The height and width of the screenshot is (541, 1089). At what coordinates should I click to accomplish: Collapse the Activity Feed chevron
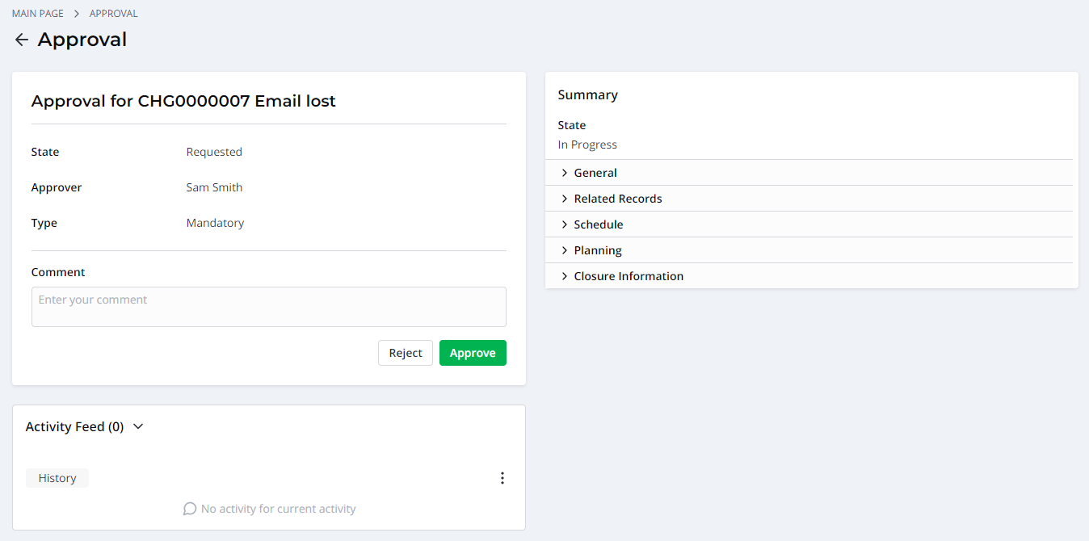tap(138, 426)
